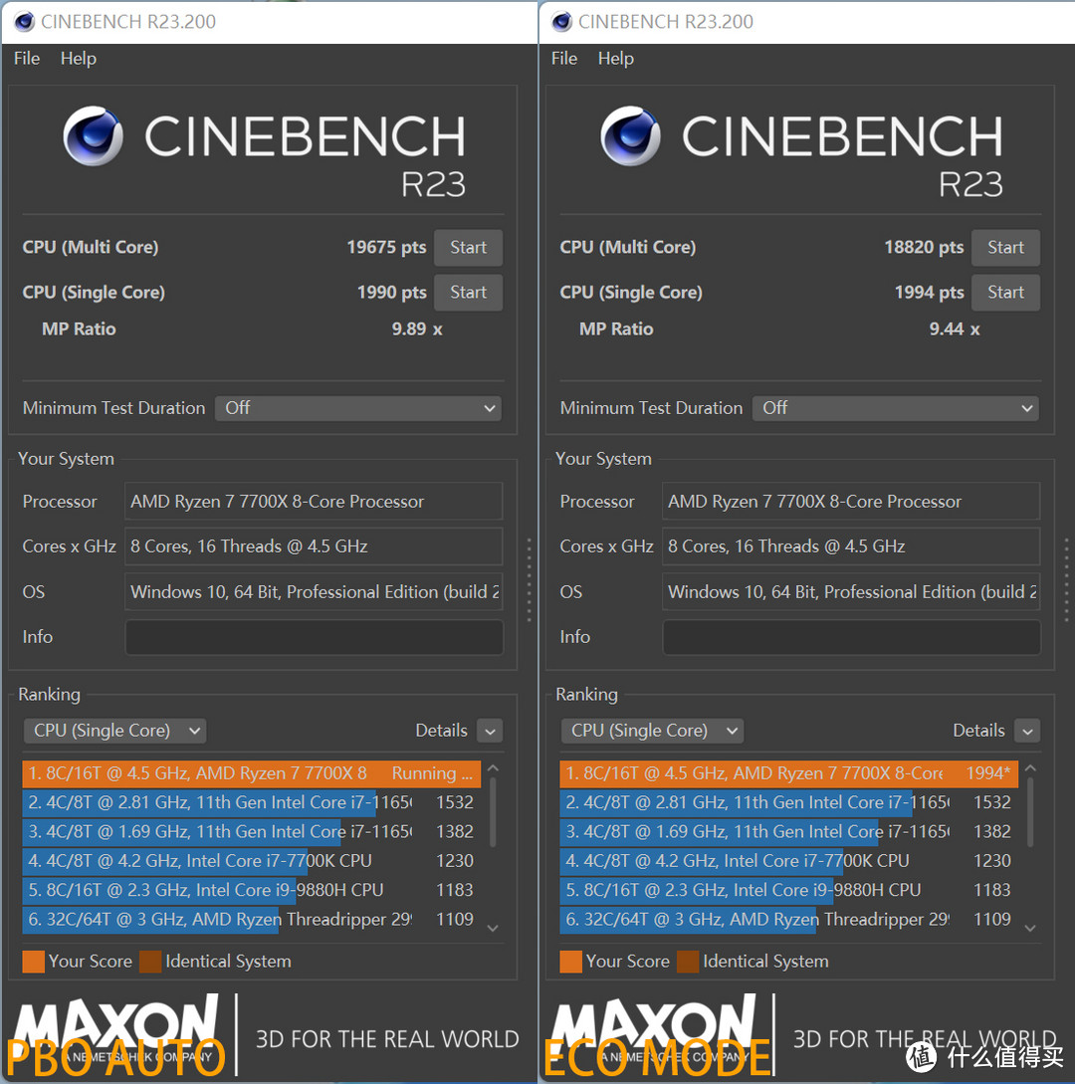Click Cores x GHz field in left window
This screenshot has height=1084, width=1075.
pos(314,546)
